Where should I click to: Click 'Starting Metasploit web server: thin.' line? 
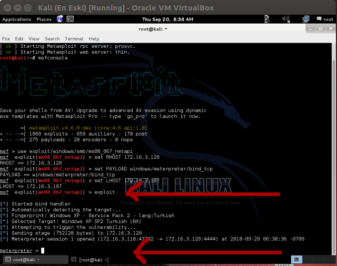coord(65,52)
